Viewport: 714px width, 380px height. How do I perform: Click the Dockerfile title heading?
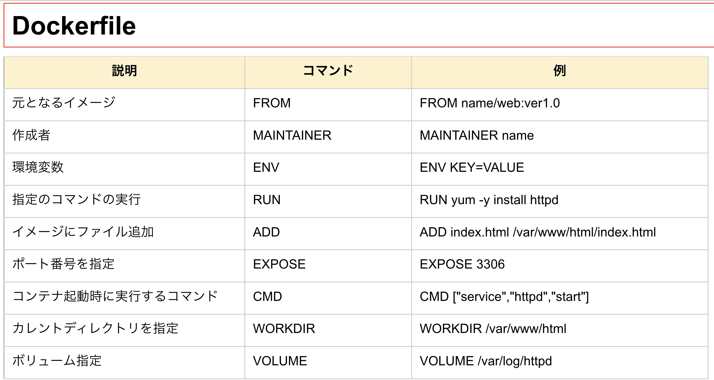tap(74, 26)
